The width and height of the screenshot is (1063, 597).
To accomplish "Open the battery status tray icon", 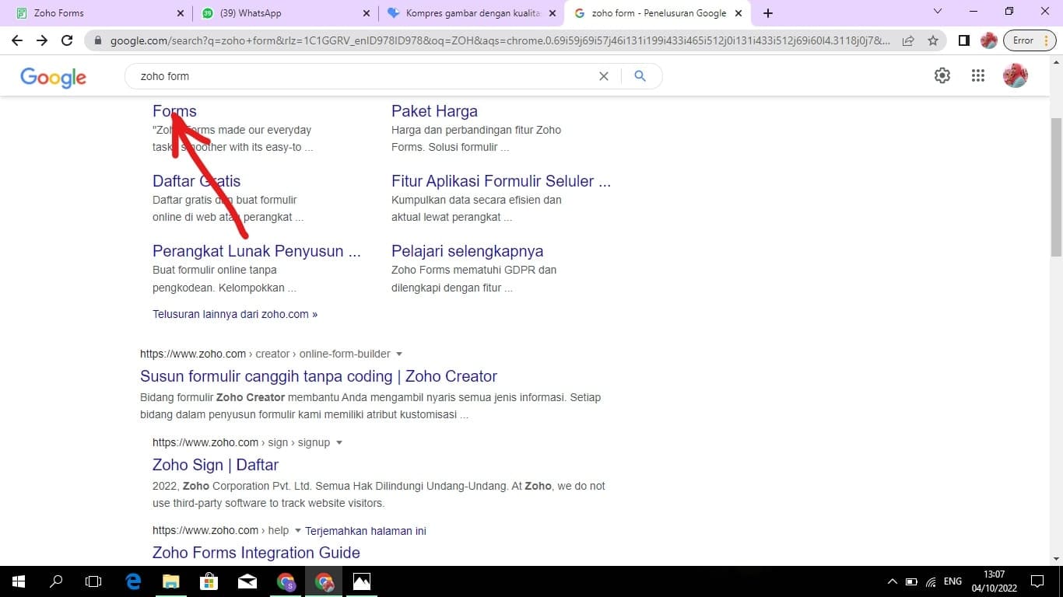I will (x=911, y=581).
